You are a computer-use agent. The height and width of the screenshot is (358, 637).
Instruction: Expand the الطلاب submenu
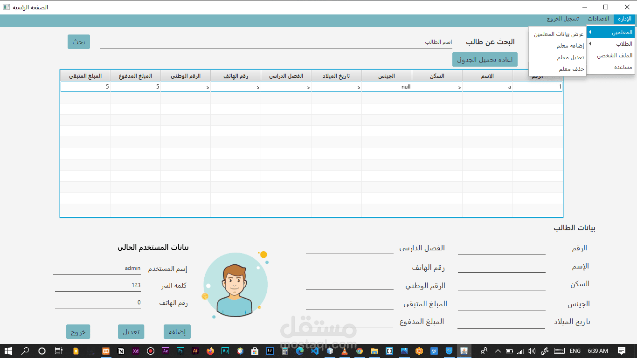point(611,44)
